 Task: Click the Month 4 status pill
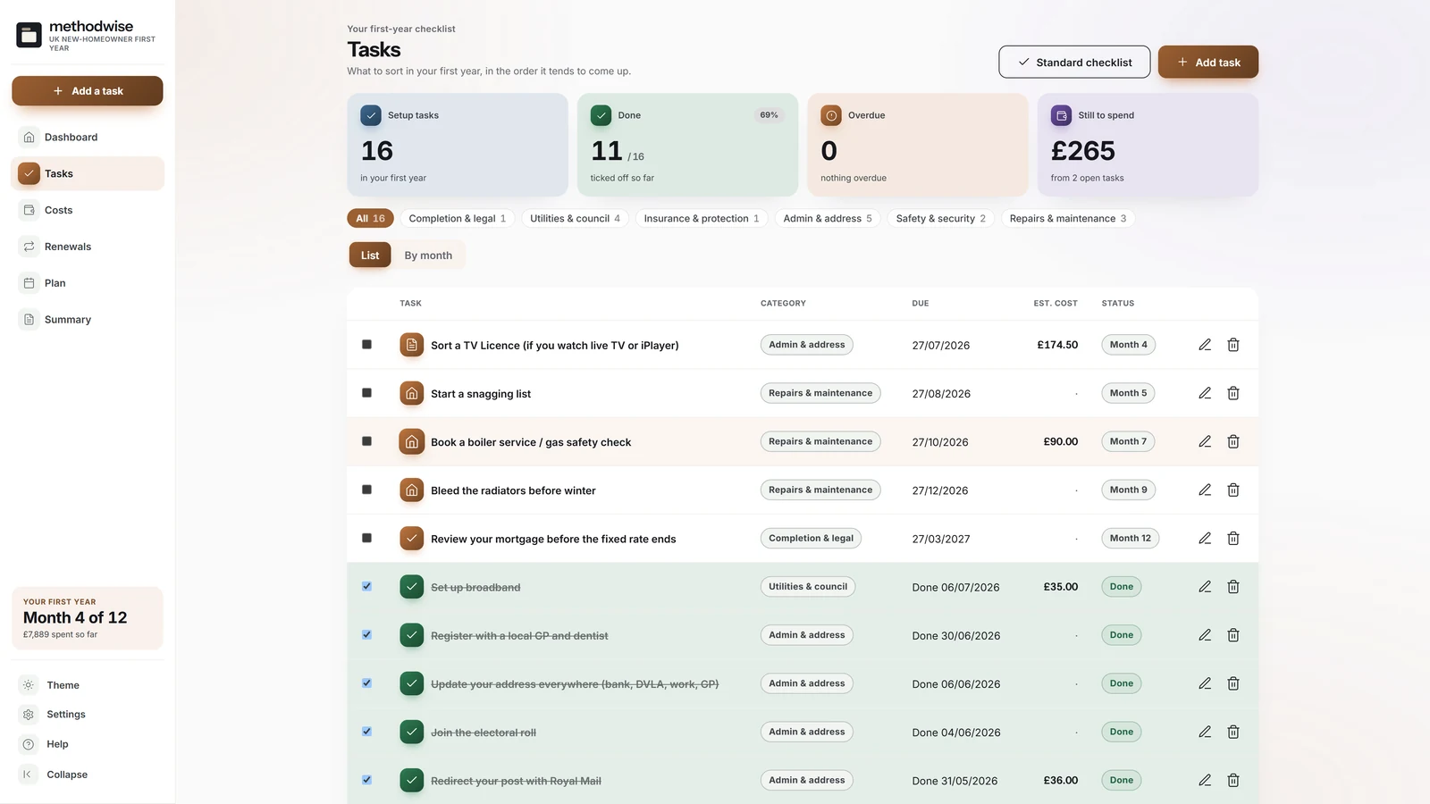coord(1129,345)
